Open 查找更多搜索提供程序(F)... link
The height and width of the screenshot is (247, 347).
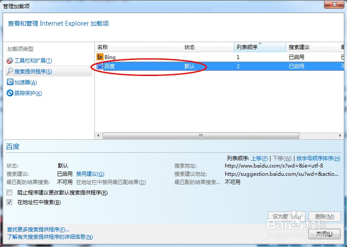38,229
